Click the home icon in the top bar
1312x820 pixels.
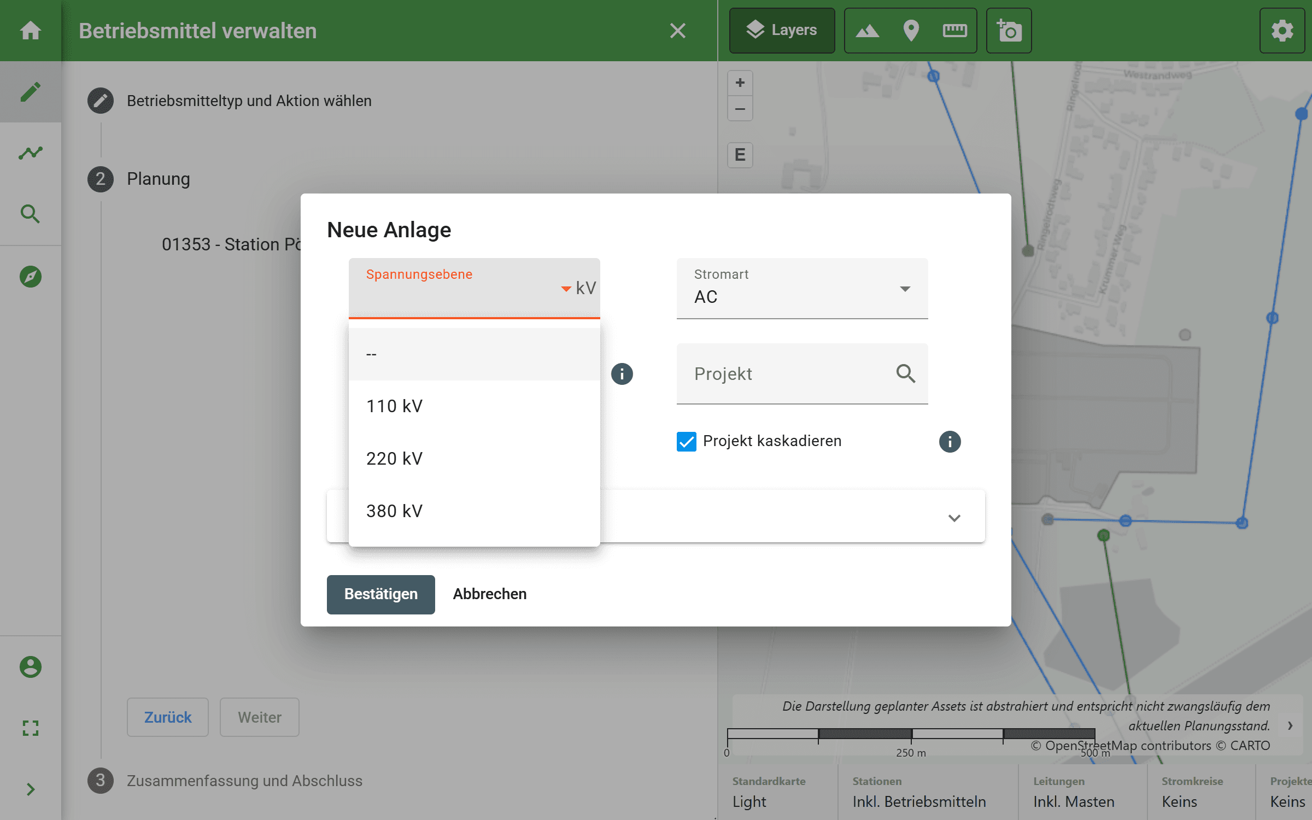tap(31, 31)
